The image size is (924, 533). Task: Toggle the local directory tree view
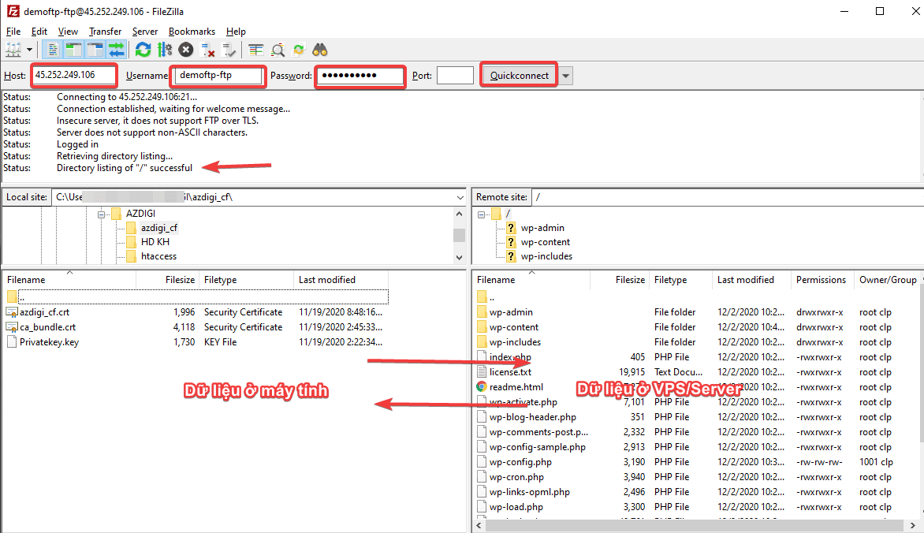[73, 49]
